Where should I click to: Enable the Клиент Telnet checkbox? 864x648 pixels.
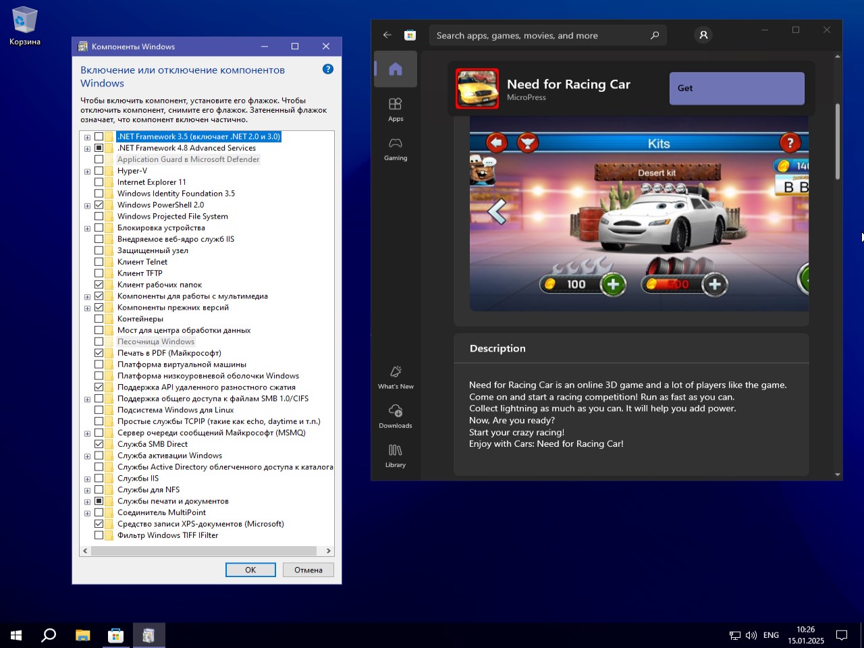pos(99,262)
